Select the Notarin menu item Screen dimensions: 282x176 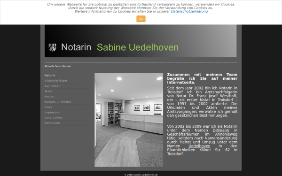[x=50, y=76]
